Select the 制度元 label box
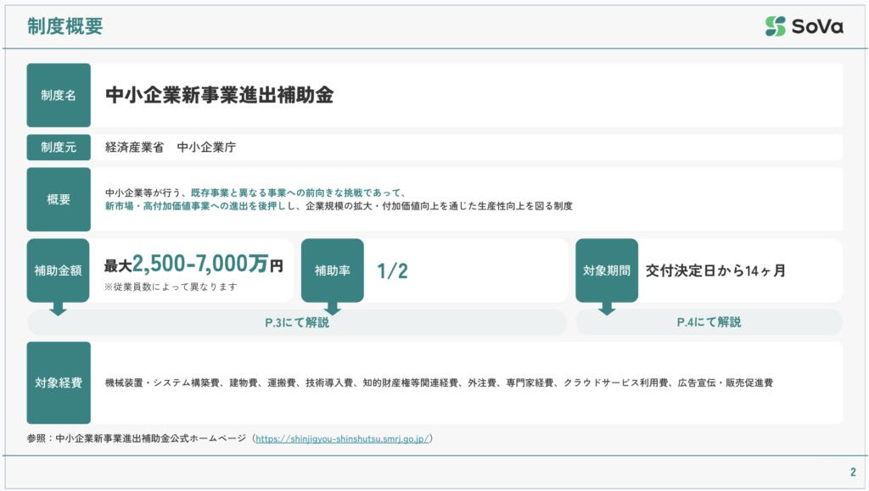The width and height of the screenshot is (869, 491). tap(59, 147)
